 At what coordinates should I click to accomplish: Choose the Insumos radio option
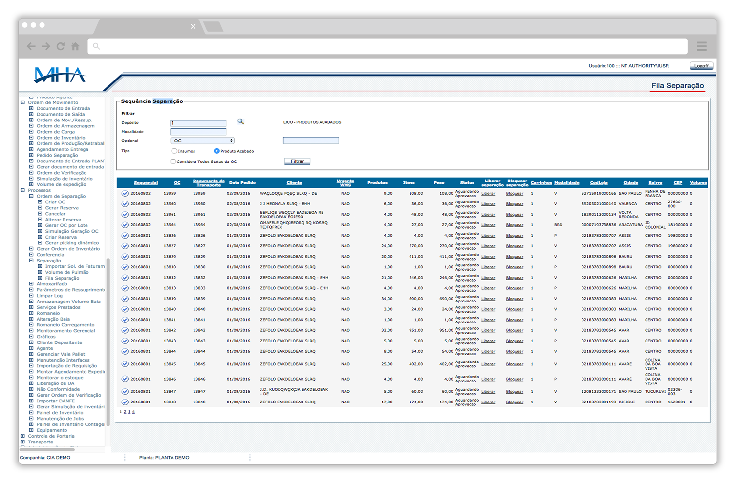pos(174,151)
